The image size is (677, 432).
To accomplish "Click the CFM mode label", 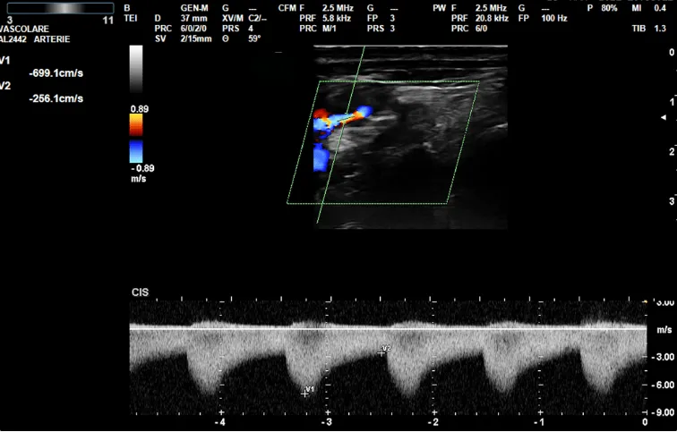I will [x=287, y=8].
